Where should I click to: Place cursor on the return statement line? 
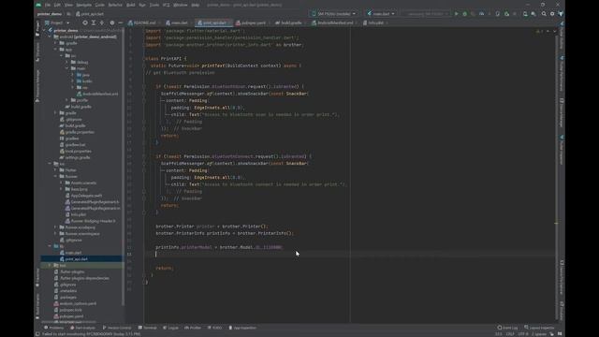(x=165, y=269)
